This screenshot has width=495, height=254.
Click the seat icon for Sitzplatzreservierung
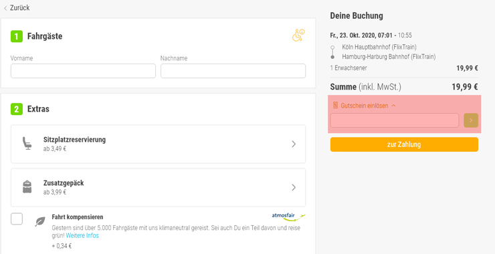27,143
